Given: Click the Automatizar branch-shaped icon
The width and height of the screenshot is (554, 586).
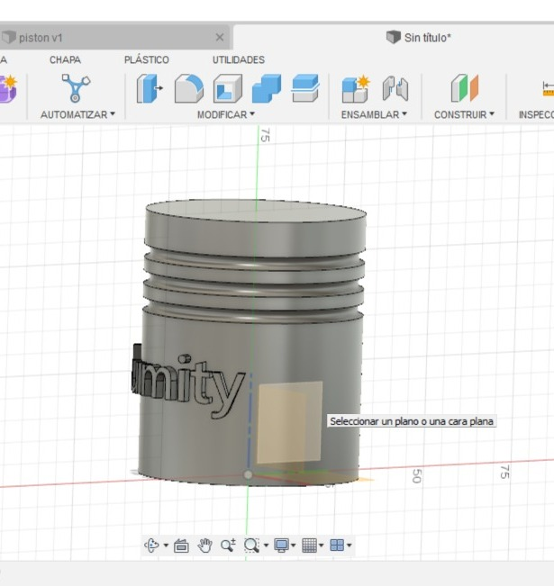Looking at the screenshot, I should click(76, 88).
